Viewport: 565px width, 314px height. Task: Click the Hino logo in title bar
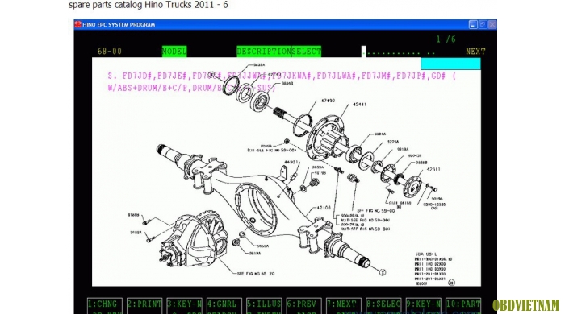click(77, 24)
